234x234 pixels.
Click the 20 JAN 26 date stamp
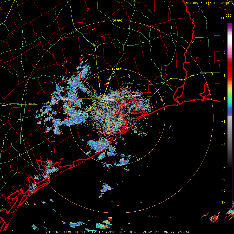(x=165, y=232)
